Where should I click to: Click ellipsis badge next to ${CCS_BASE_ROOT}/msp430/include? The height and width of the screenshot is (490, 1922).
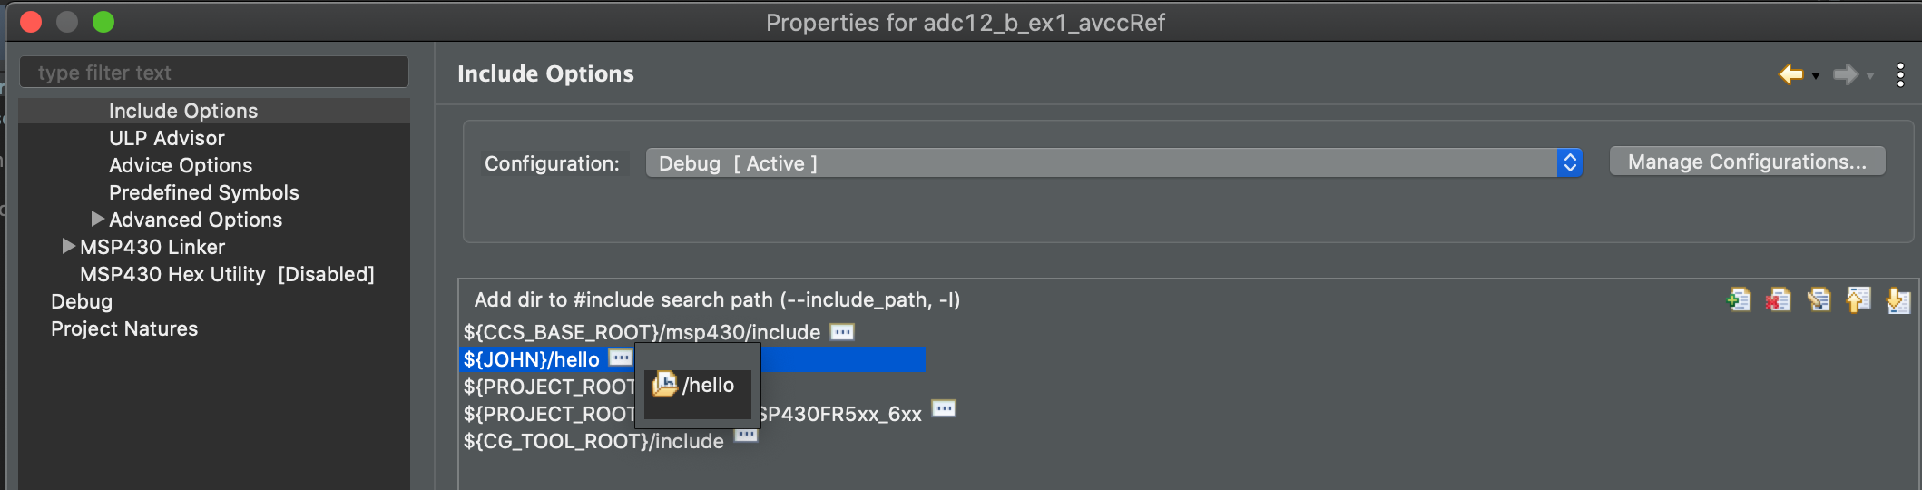click(x=842, y=332)
